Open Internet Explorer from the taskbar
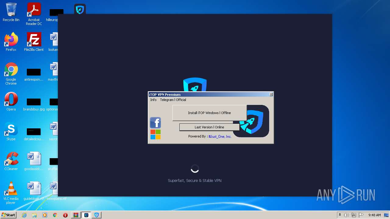This screenshot has width=390, height=219. (x=24, y=215)
